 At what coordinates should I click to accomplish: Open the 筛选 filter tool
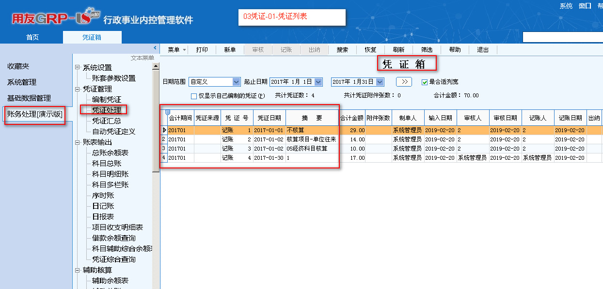pos(427,50)
